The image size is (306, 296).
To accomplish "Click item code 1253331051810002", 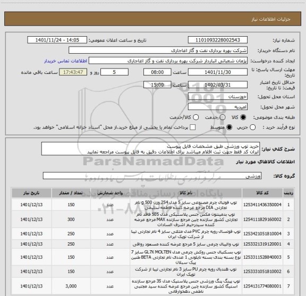I will pyautogui.click(x=262, y=272).
